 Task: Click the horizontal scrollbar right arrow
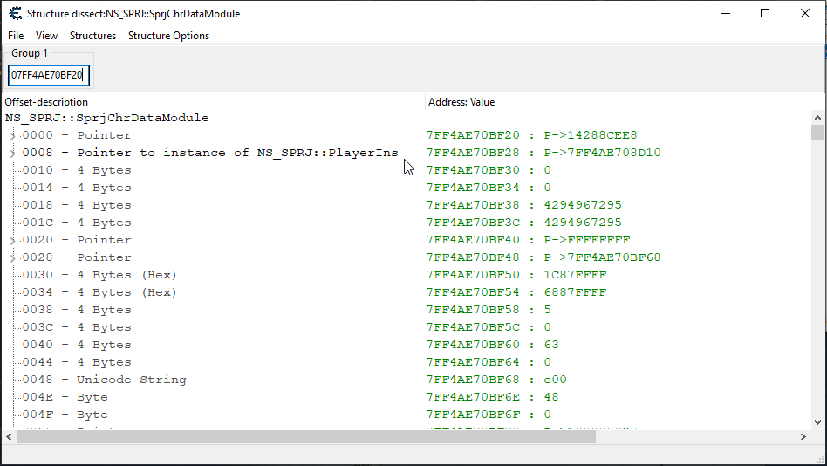tap(803, 436)
